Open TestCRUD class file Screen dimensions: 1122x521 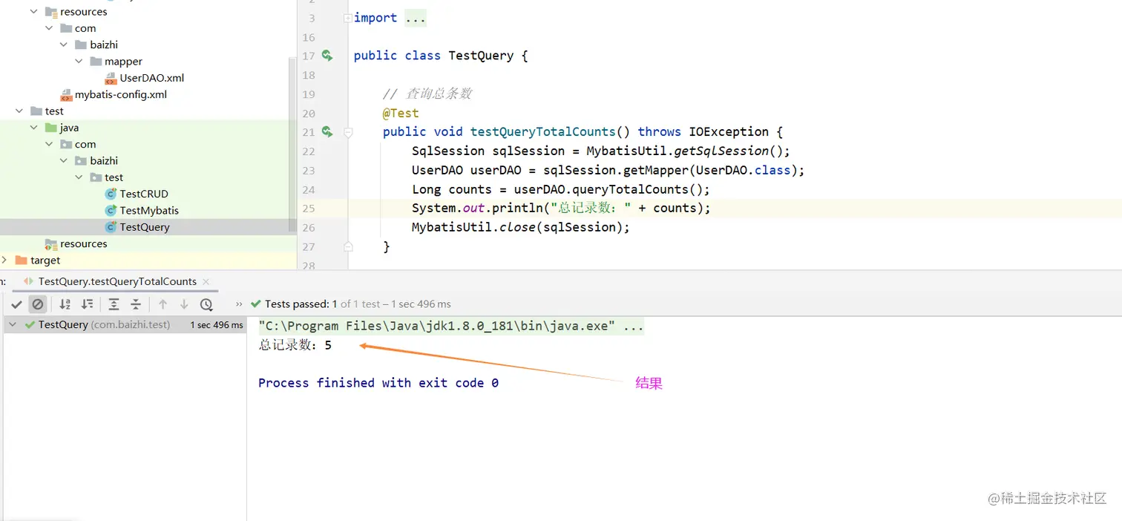pos(144,194)
